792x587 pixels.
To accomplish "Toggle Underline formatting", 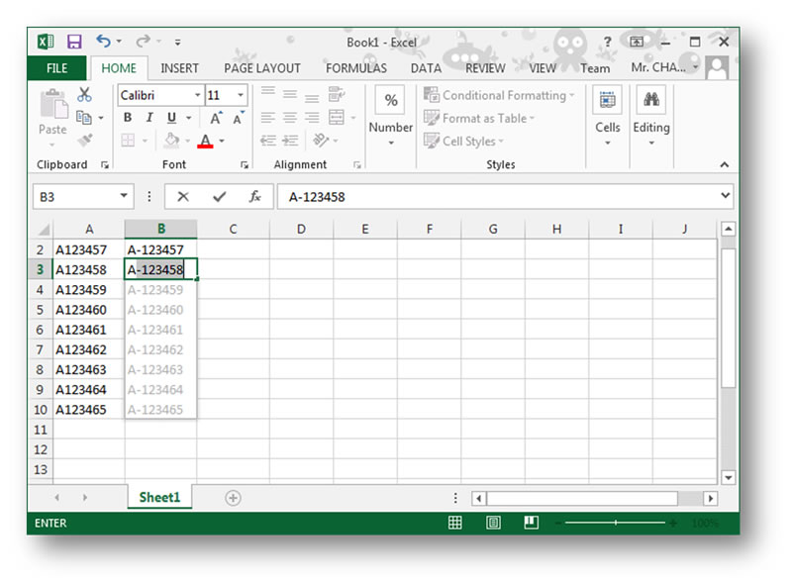I will coord(172,118).
